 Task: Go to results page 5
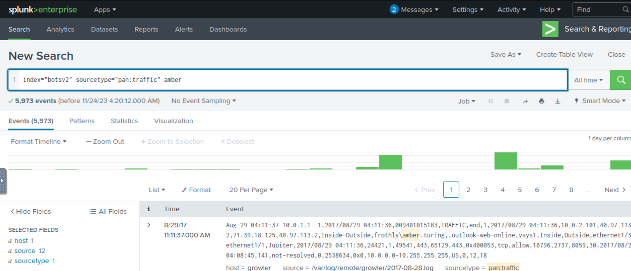(x=520, y=190)
